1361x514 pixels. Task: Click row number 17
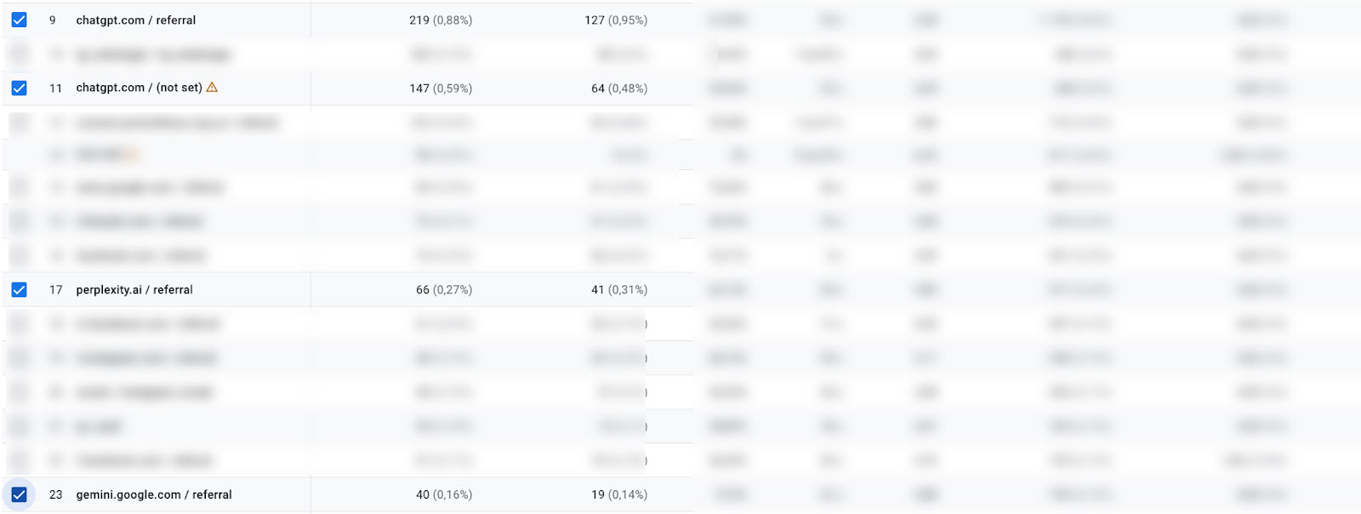[56, 290]
